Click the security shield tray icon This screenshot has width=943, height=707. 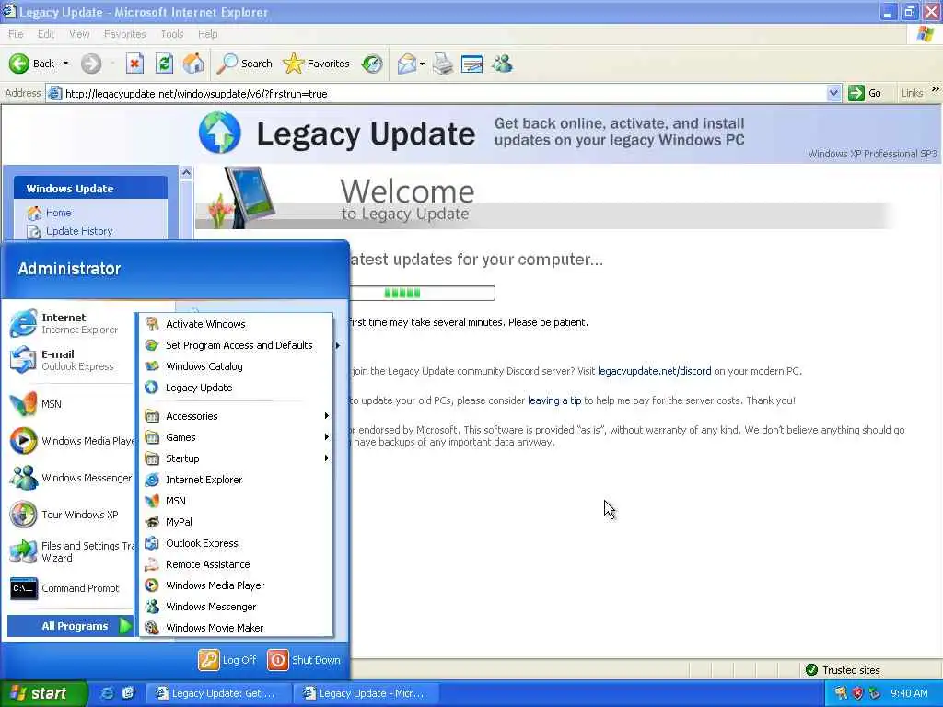tap(857, 693)
